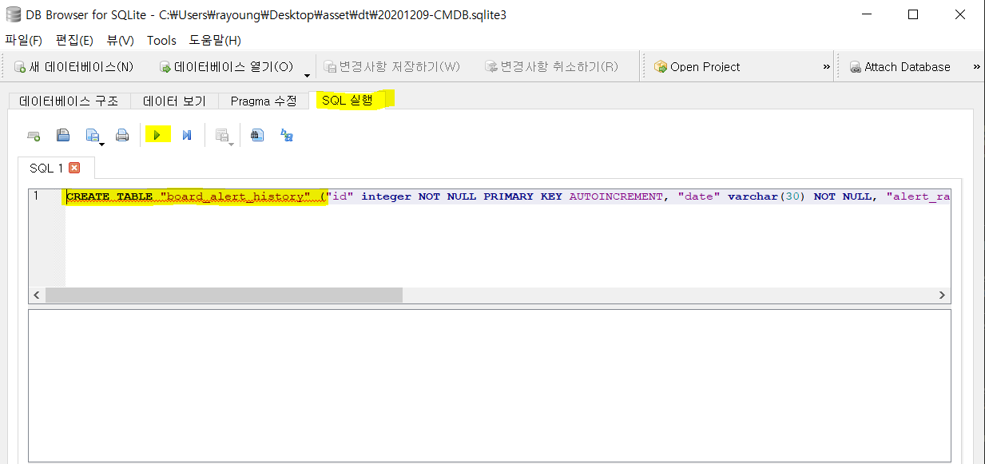Open the 파일(F) menu
The width and height of the screenshot is (985, 464).
coord(24,40)
